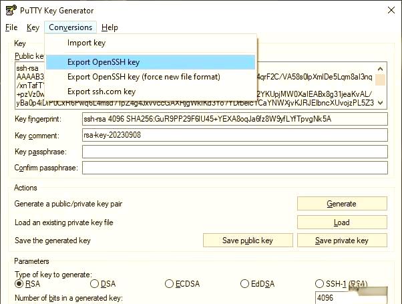Viewport: 402px width, 304px height.
Task: Click the Key passphrase input field
Action: pos(234,152)
